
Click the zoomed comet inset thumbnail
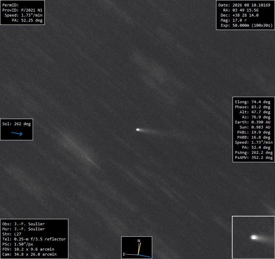pos(253,237)
